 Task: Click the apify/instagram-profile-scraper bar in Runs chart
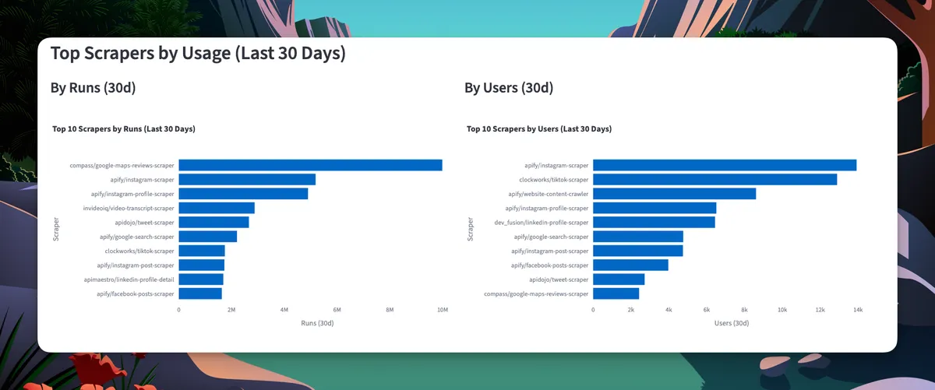click(x=243, y=194)
